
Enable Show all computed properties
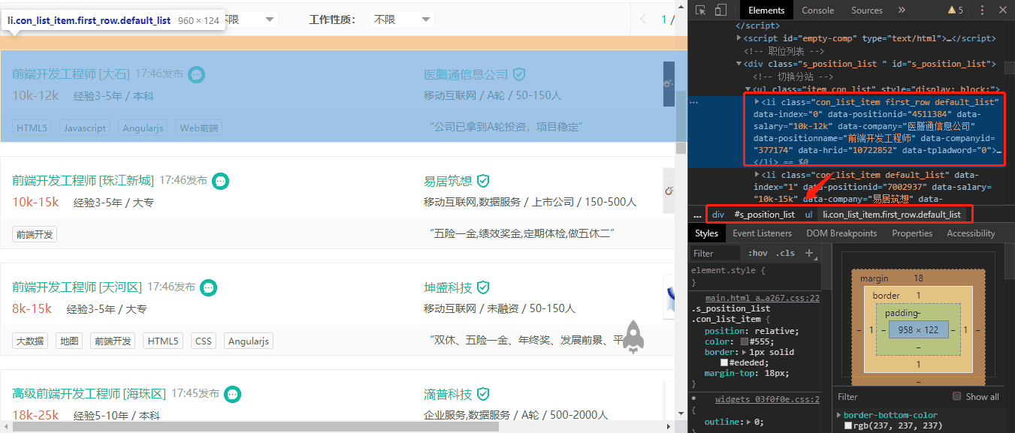click(956, 397)
